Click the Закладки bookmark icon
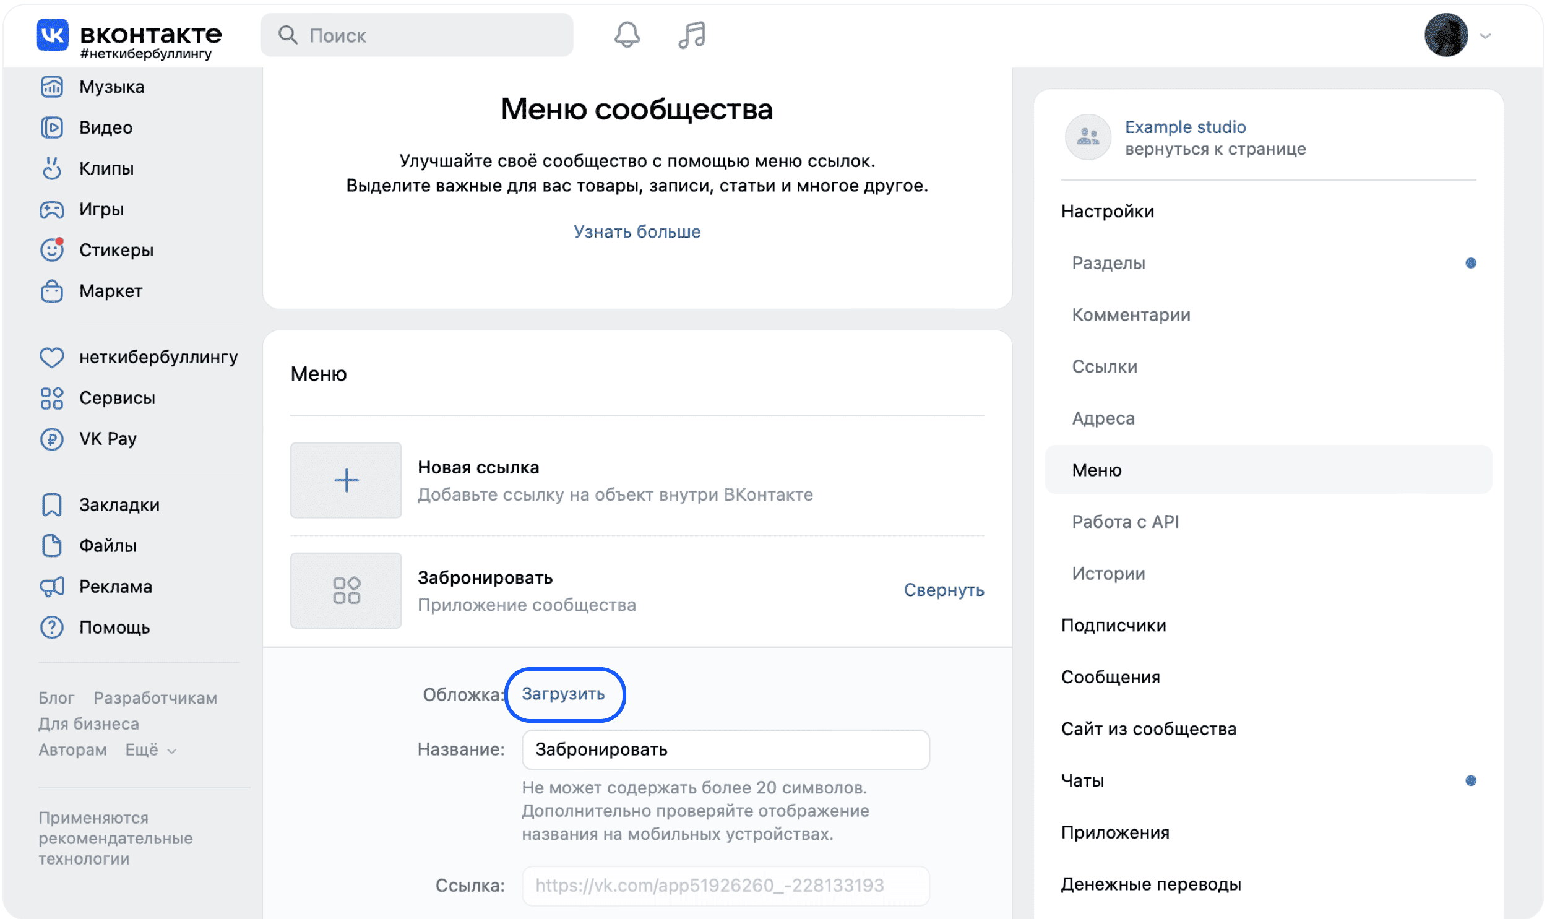This screenshot has height=919, width=1547. (52, 505)
